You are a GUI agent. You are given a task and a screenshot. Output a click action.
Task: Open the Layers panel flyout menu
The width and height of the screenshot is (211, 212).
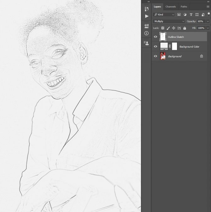pyautogui.click(x=208, y=7)
